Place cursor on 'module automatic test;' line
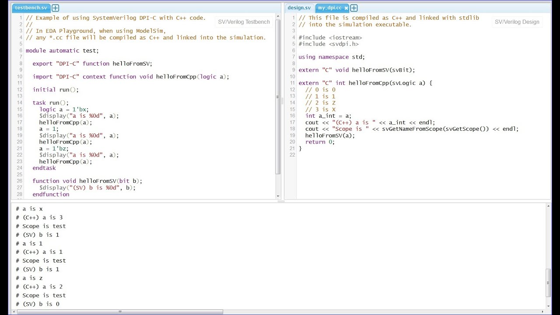The image size is (560, 315). pos(62,51)
